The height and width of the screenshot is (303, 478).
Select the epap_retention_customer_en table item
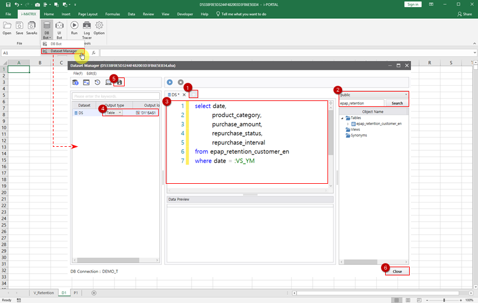379,124
